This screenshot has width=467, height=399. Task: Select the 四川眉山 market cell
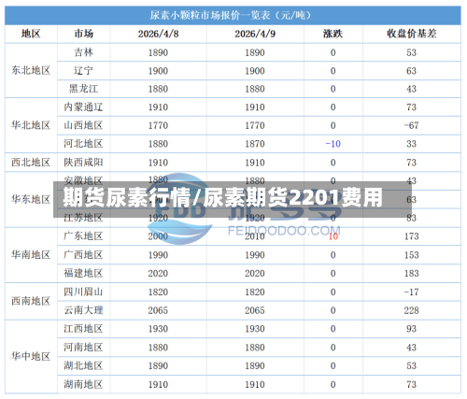pos(83,292)
